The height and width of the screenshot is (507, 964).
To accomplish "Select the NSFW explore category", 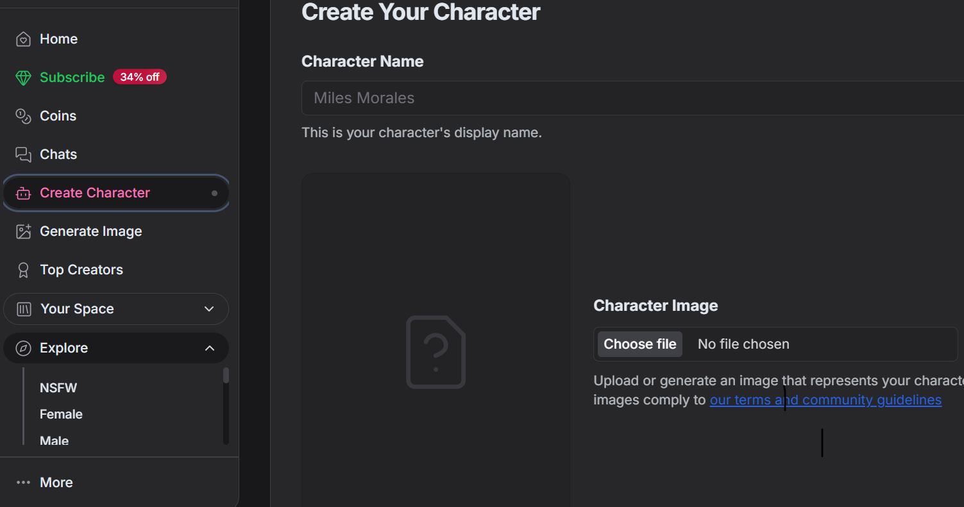I will [58, 388].
